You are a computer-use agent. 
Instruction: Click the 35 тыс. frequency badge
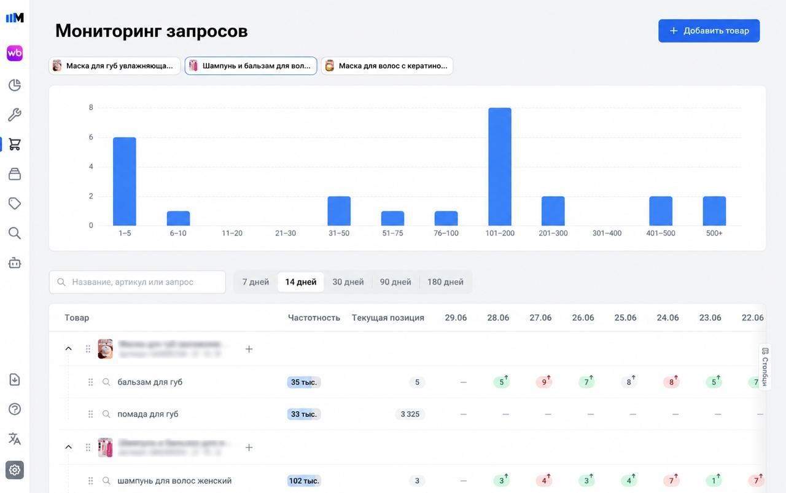click(x=304, y=382)
